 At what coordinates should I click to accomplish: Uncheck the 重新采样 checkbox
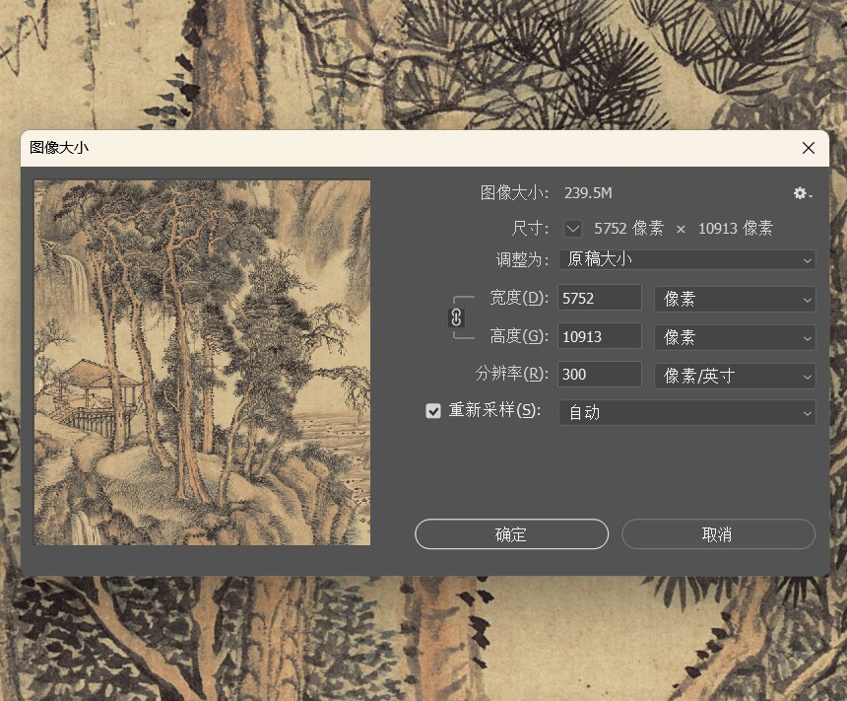pyautogui.click(x=433, y=411)
